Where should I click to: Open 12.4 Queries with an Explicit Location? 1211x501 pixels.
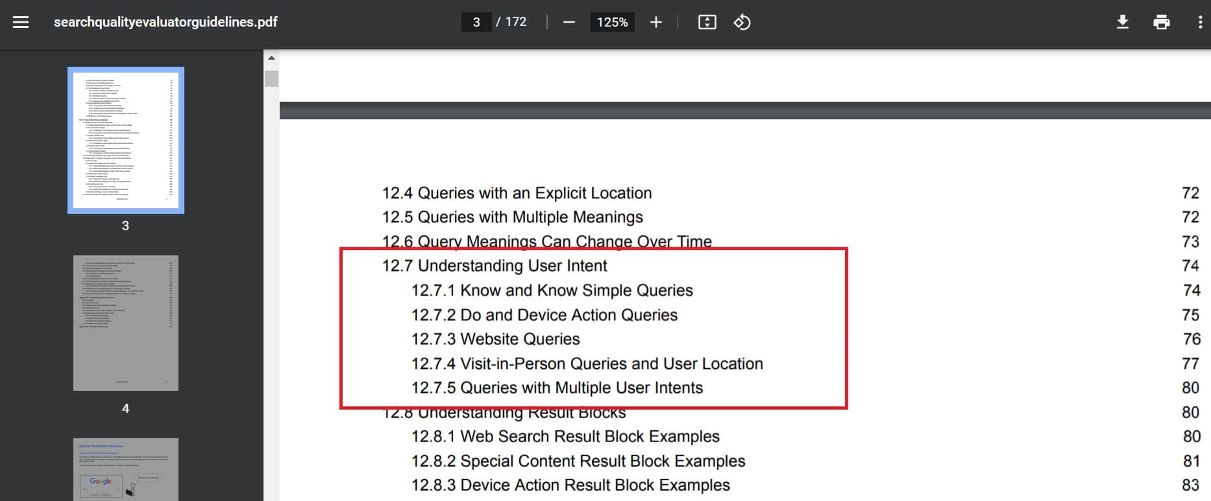[517, 193]
